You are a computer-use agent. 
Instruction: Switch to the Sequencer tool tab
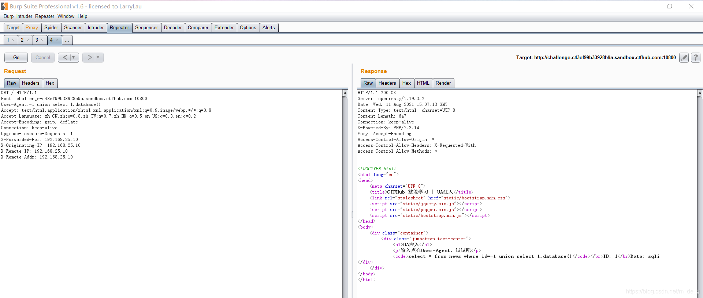[x=146, y=27]
